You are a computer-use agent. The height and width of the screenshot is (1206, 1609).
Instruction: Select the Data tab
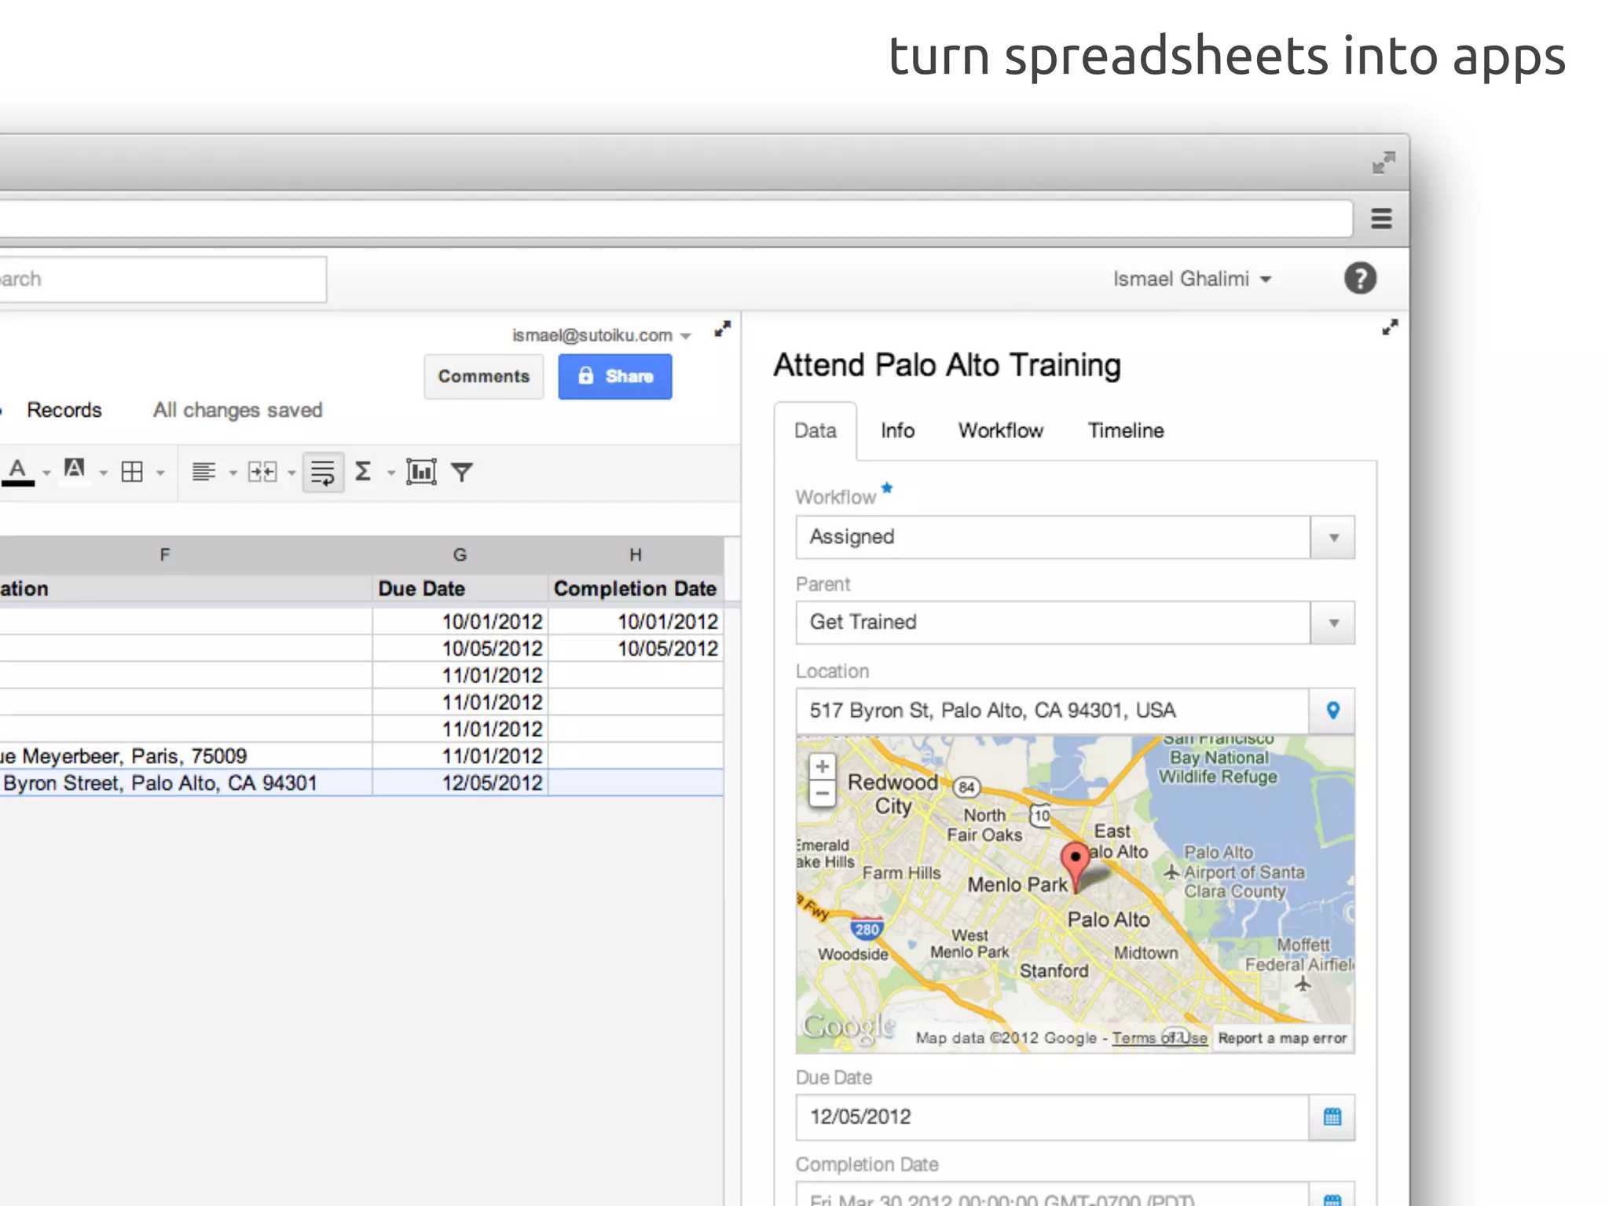(815, 430)
